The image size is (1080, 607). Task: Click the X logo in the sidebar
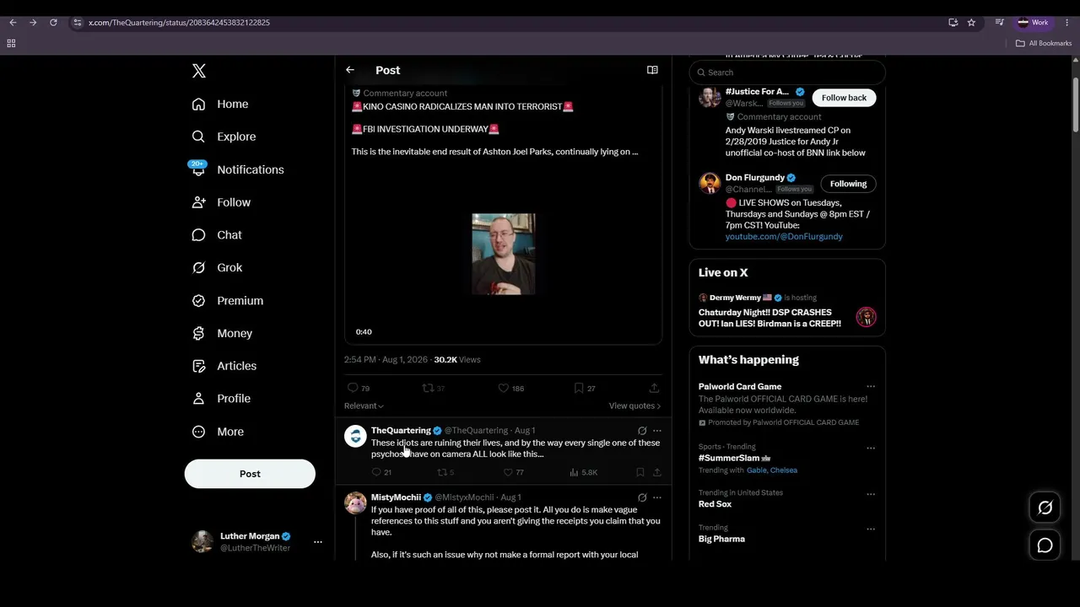point(199,71)
